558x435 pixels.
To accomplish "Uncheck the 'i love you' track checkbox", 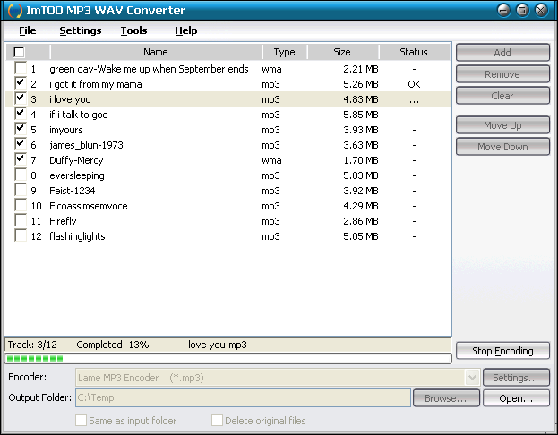I will click(x=21, y=98).
